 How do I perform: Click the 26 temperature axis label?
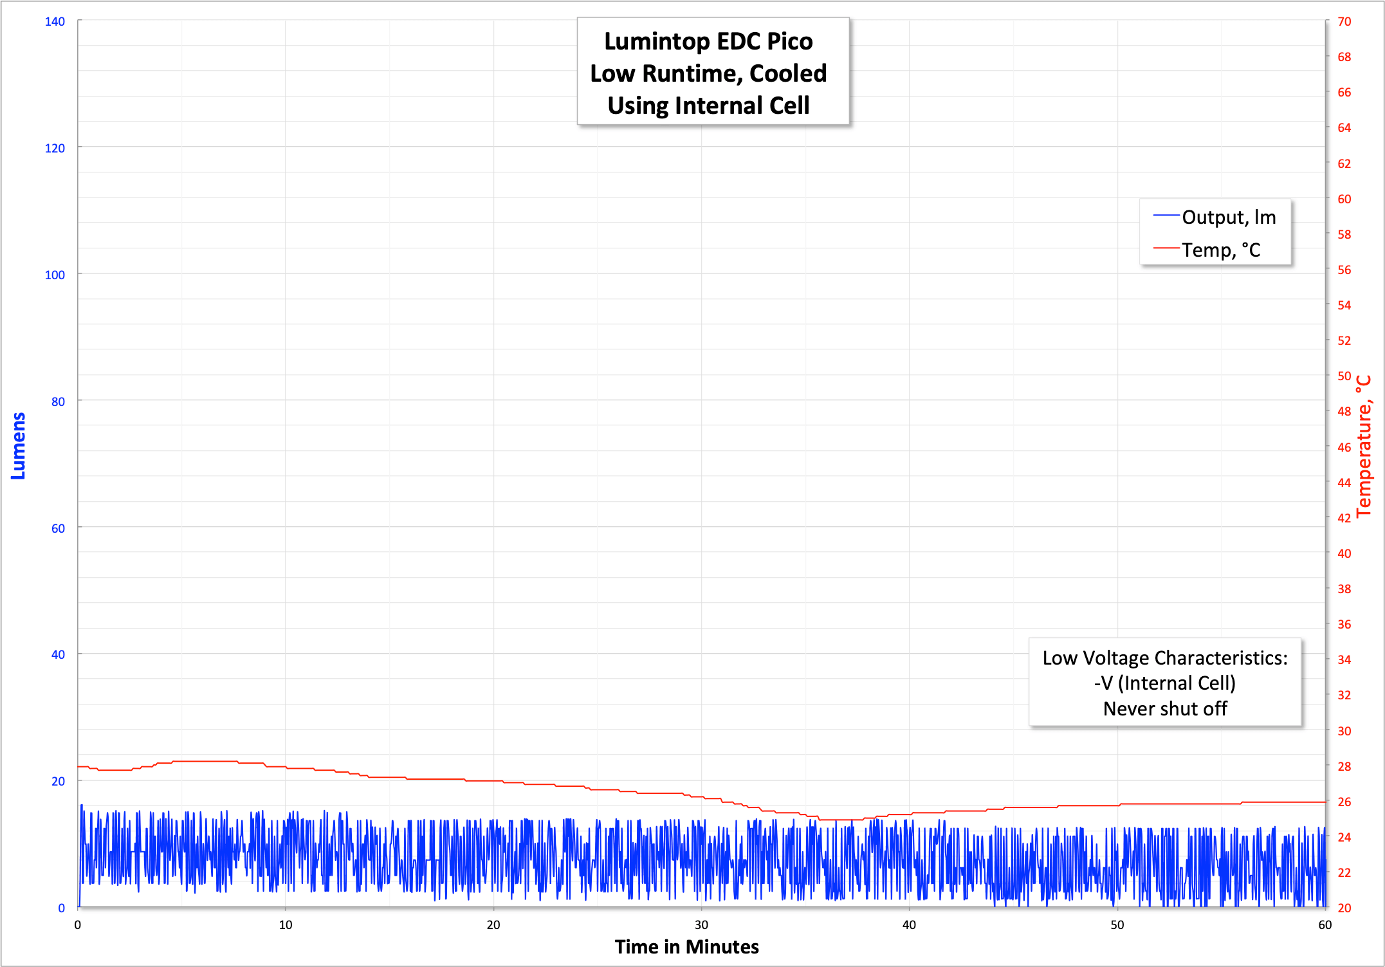pos(1344,802)
